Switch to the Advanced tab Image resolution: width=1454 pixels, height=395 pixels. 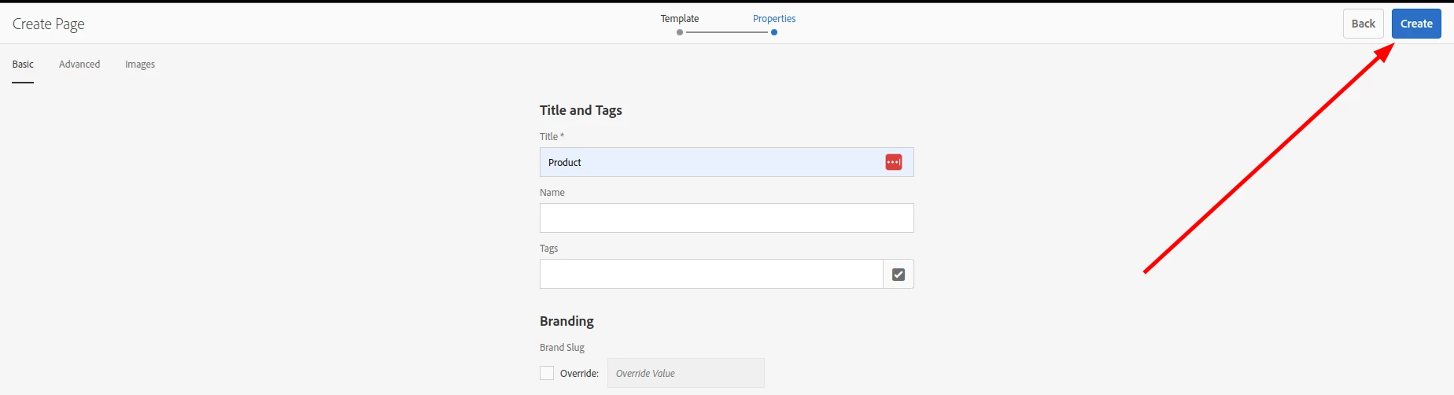coord(79,65)
